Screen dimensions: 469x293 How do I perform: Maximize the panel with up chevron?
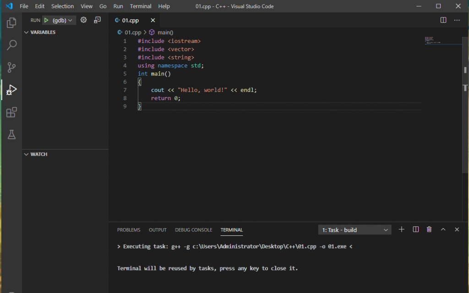click(443, 229)
